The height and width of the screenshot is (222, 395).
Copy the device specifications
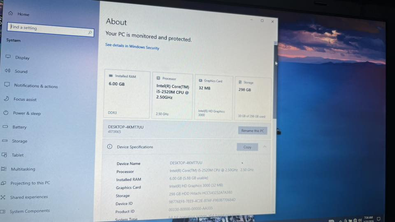click(247, 147)
